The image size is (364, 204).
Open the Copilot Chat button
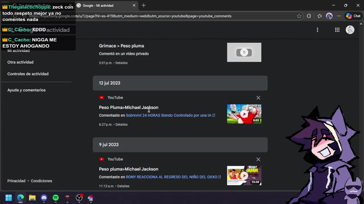[x=353, y=16]
